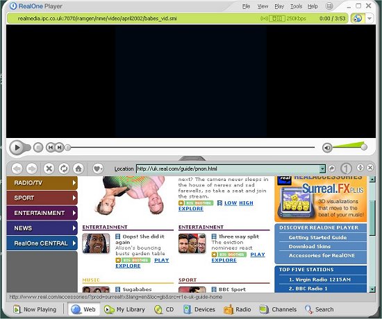Click the circled number one icon
Viewport: 382px width, 319px height.
click(x=346, y=168)
